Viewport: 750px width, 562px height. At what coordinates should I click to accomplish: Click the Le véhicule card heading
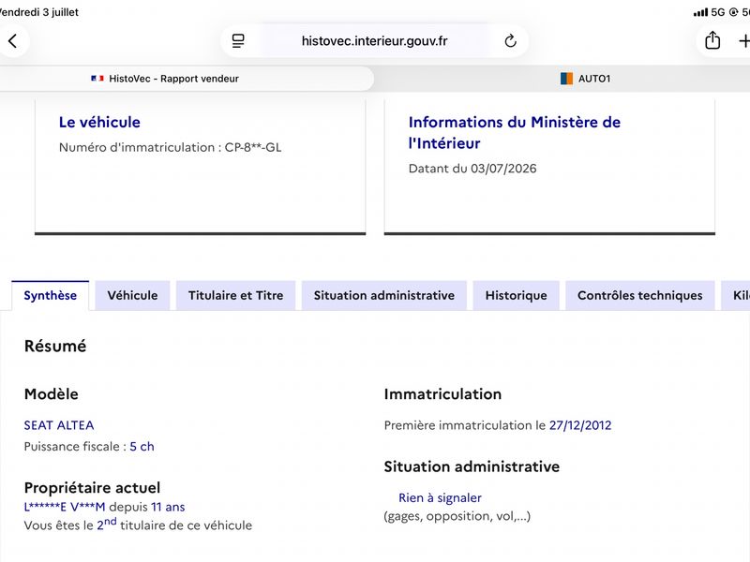point(99,123)
